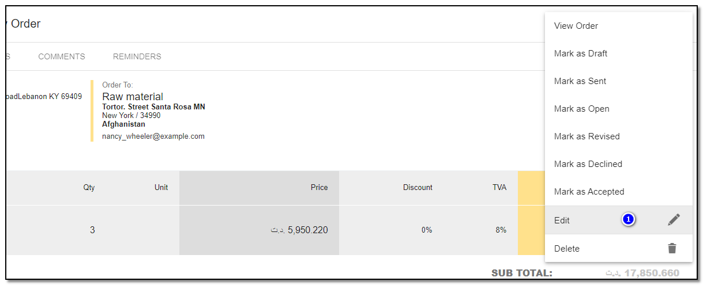Choose Mark as Draft
This screenshot has width=703, height=285.
click(x=580, y=54)
